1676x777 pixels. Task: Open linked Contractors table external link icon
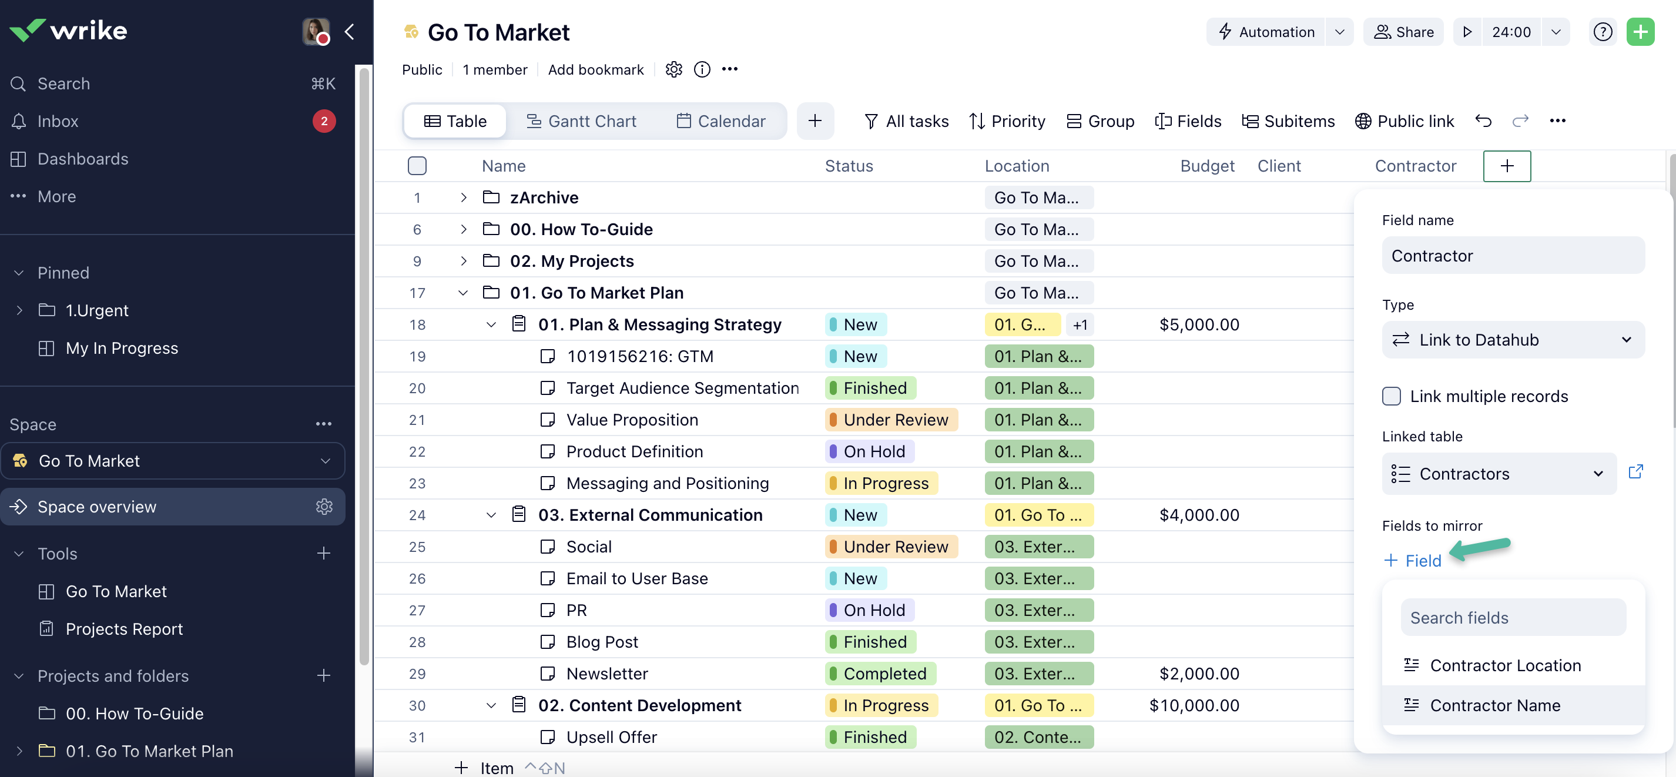1635,472
